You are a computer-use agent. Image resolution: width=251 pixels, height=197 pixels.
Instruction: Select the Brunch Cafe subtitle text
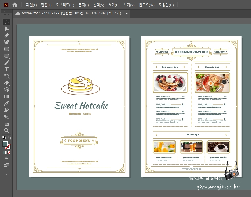(x=80, y=114)
